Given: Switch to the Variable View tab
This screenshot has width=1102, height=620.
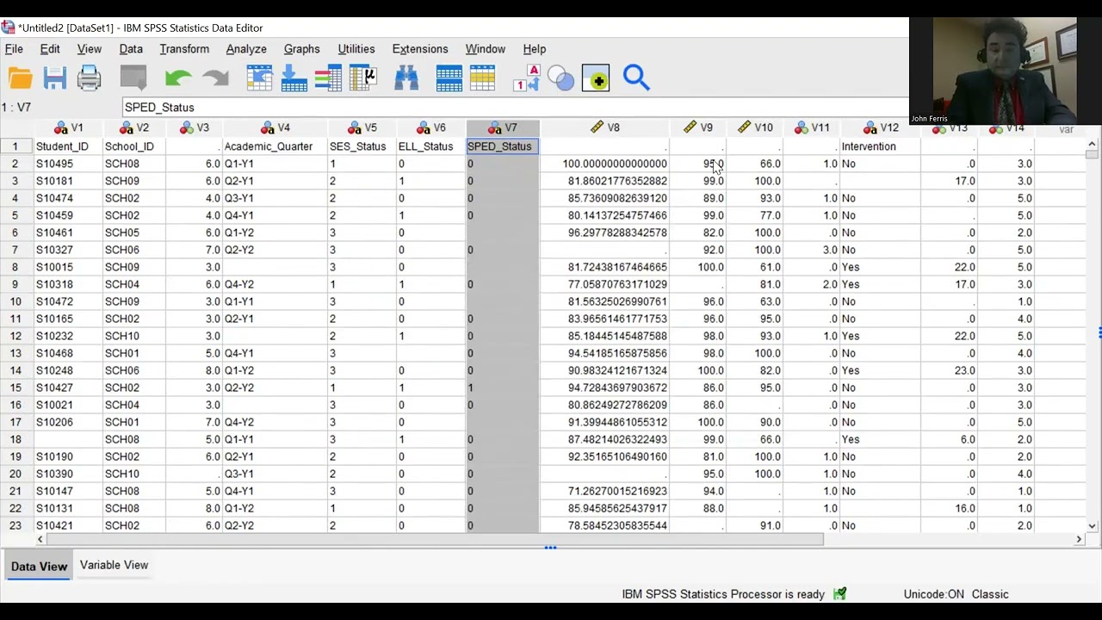Looking at the screenshot, I should (x=114, y=565).
